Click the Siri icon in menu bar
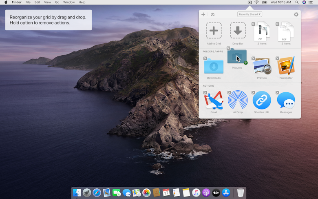Image resolution: width=318 pixels, height=199 pixels. 304,2
